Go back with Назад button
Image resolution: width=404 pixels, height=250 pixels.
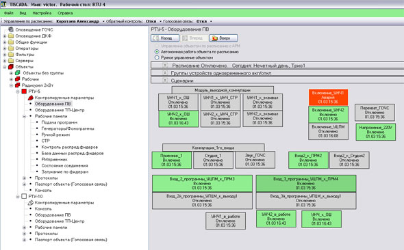coord(165,38)
